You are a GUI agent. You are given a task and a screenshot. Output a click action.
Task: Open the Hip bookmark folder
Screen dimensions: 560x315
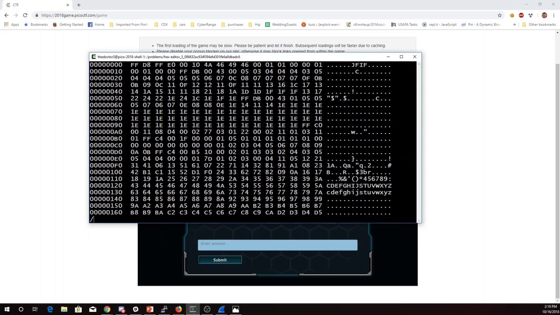[254, 24]
